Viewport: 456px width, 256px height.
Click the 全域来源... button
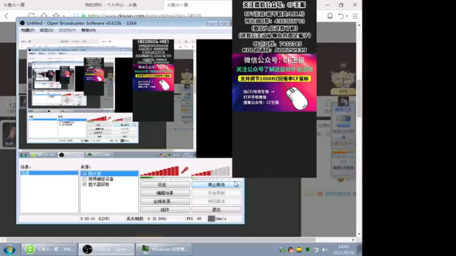coord(165,201)
